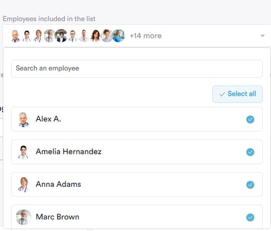
Task: Click the '+14 more' employees indicator
Action: pyautogui.click(x=145, y=36)
